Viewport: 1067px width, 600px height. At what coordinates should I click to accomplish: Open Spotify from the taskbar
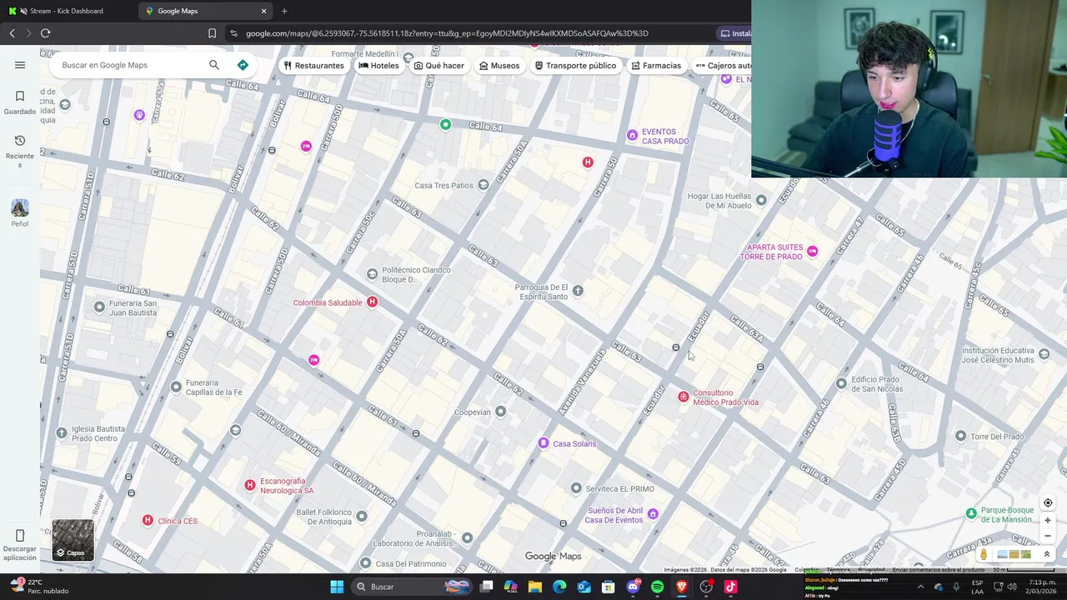point(657,587)
